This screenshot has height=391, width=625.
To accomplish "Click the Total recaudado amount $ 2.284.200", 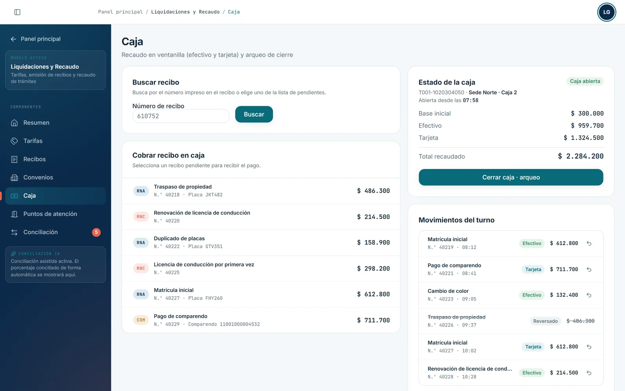I will pyautogui.click(x=580, y=156).
